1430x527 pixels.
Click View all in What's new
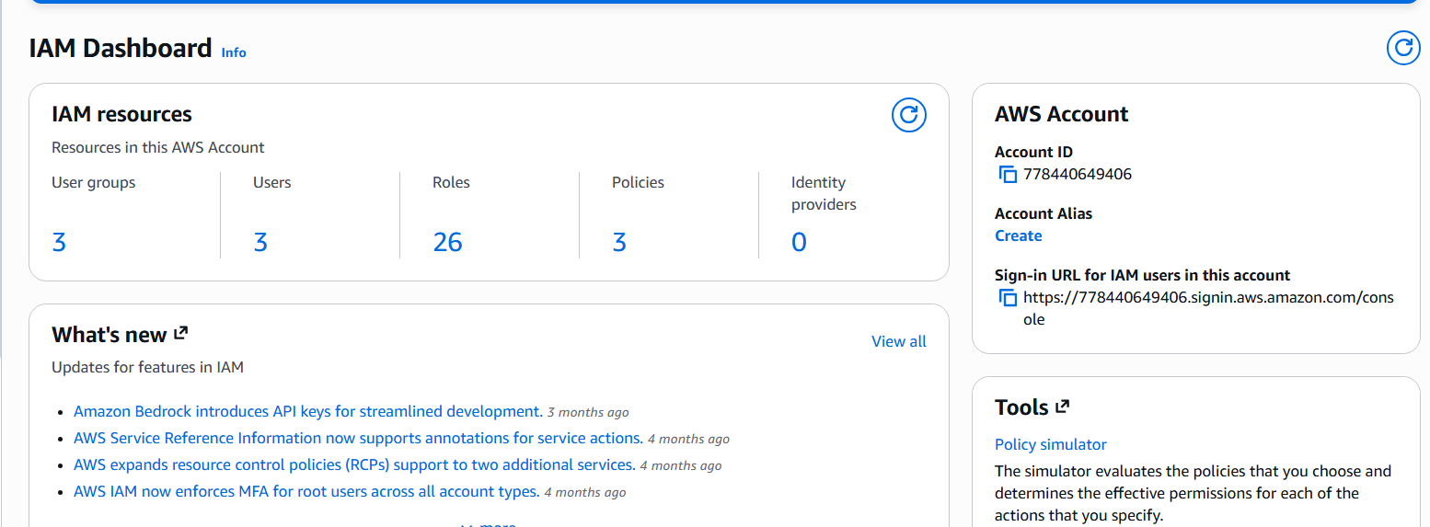click(899, 341)
